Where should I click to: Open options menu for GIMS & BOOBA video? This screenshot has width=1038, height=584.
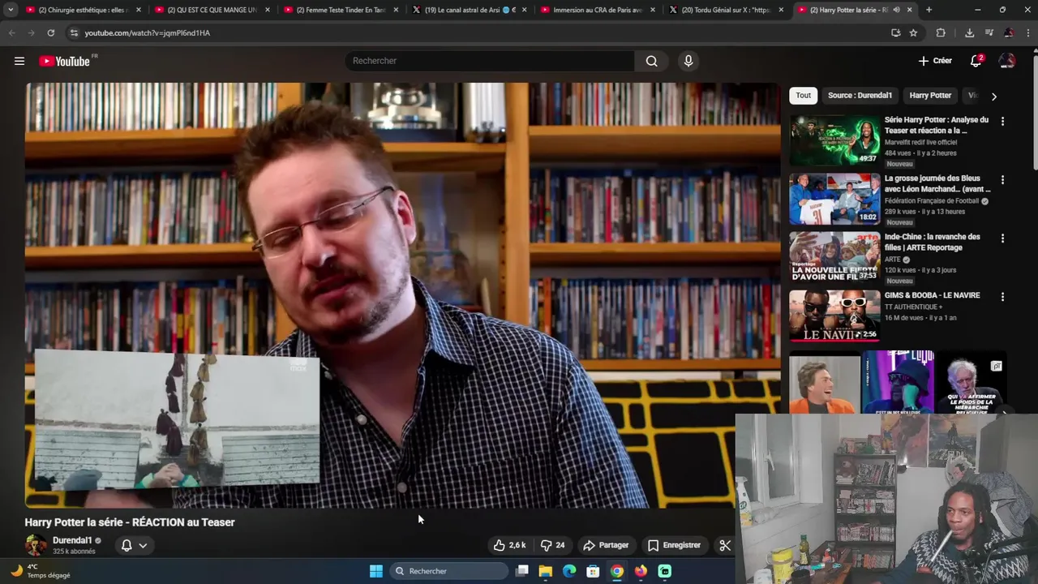pyautogui.click(x=1002, y=297)
